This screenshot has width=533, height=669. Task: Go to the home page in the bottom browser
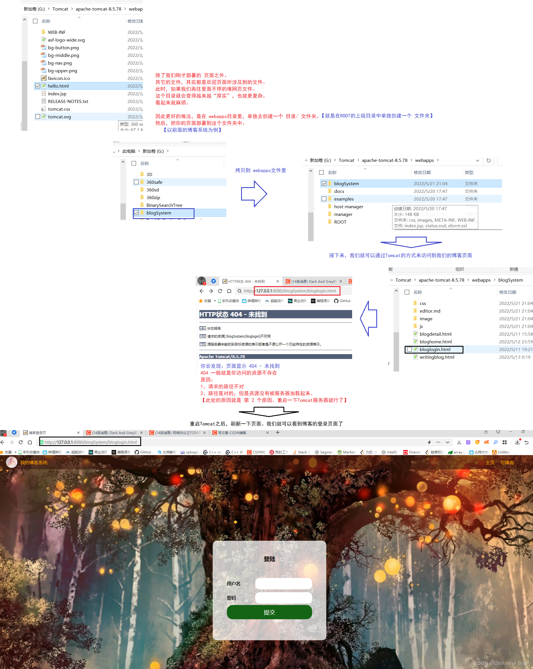[30, 442]
